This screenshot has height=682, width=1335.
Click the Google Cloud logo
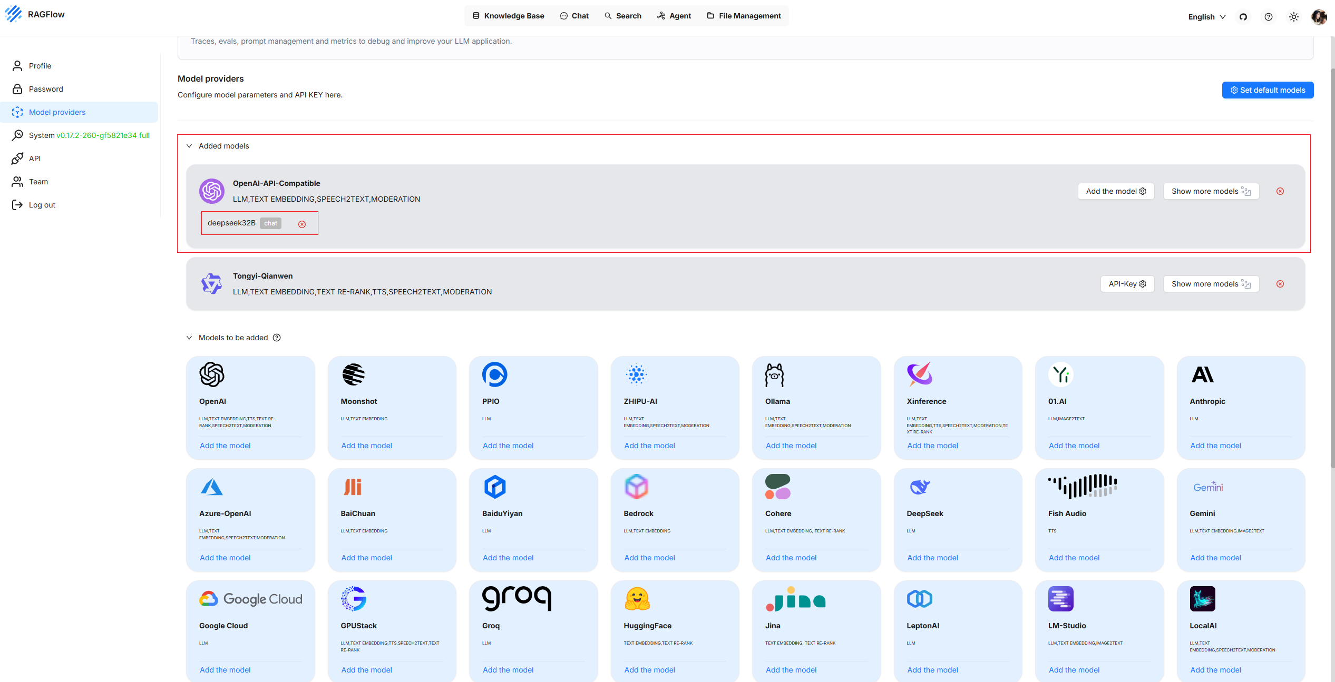click(x=251, y=599)
